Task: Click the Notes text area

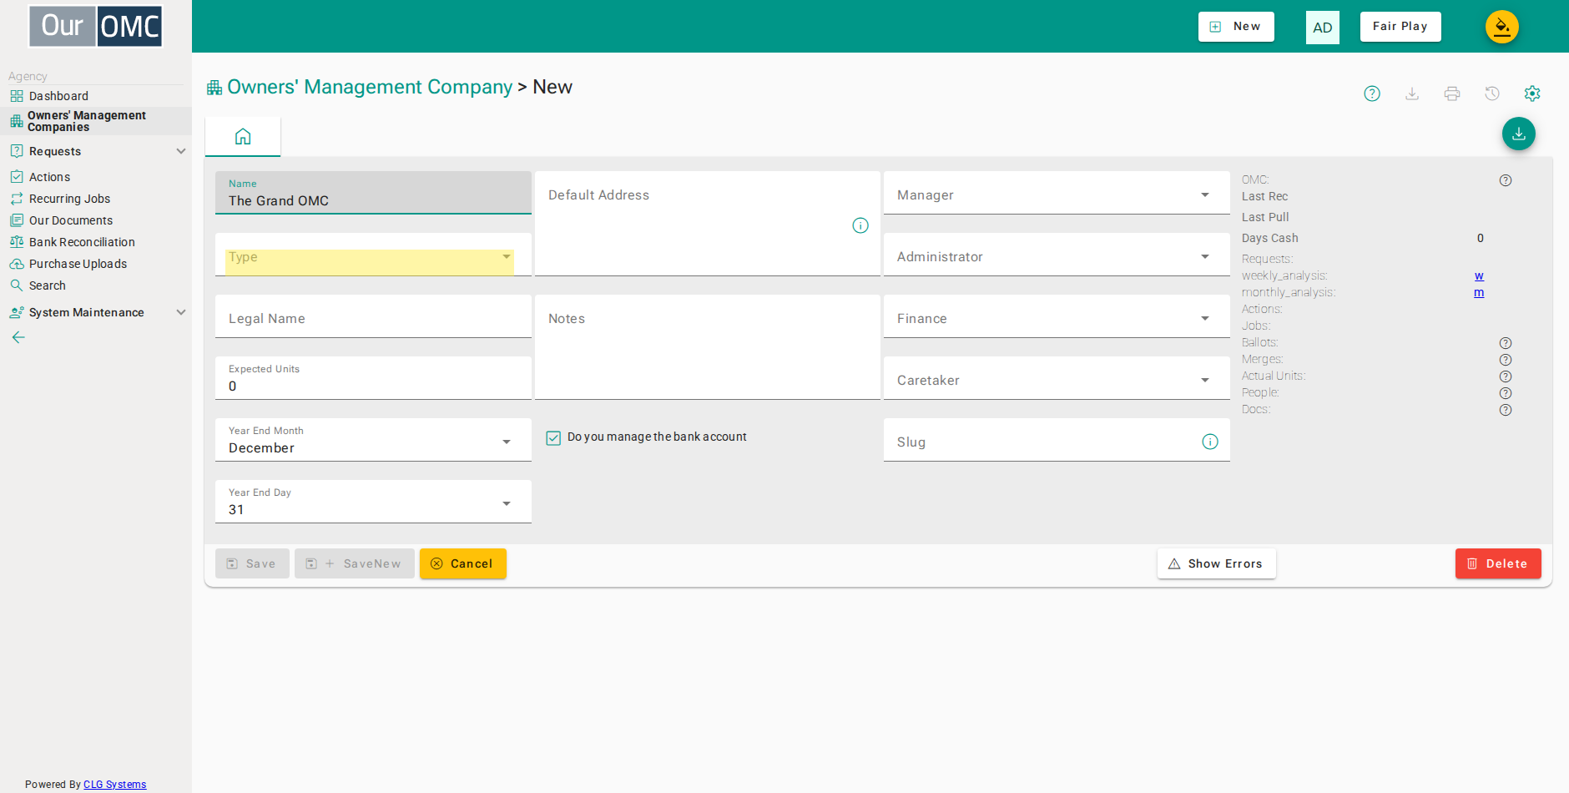Action: 708,347
